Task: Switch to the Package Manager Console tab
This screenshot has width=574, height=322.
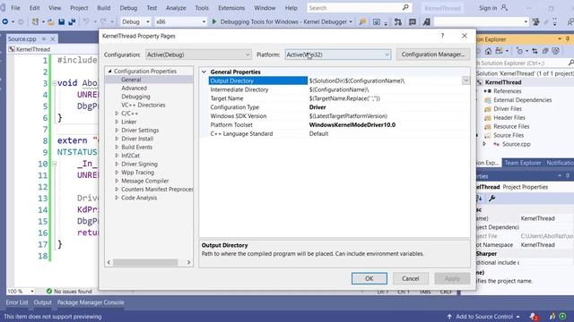Action: tap(91, 302)
